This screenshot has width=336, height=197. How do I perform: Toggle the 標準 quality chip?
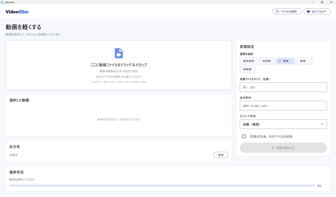pyautogui.click(x=285, y=61)
